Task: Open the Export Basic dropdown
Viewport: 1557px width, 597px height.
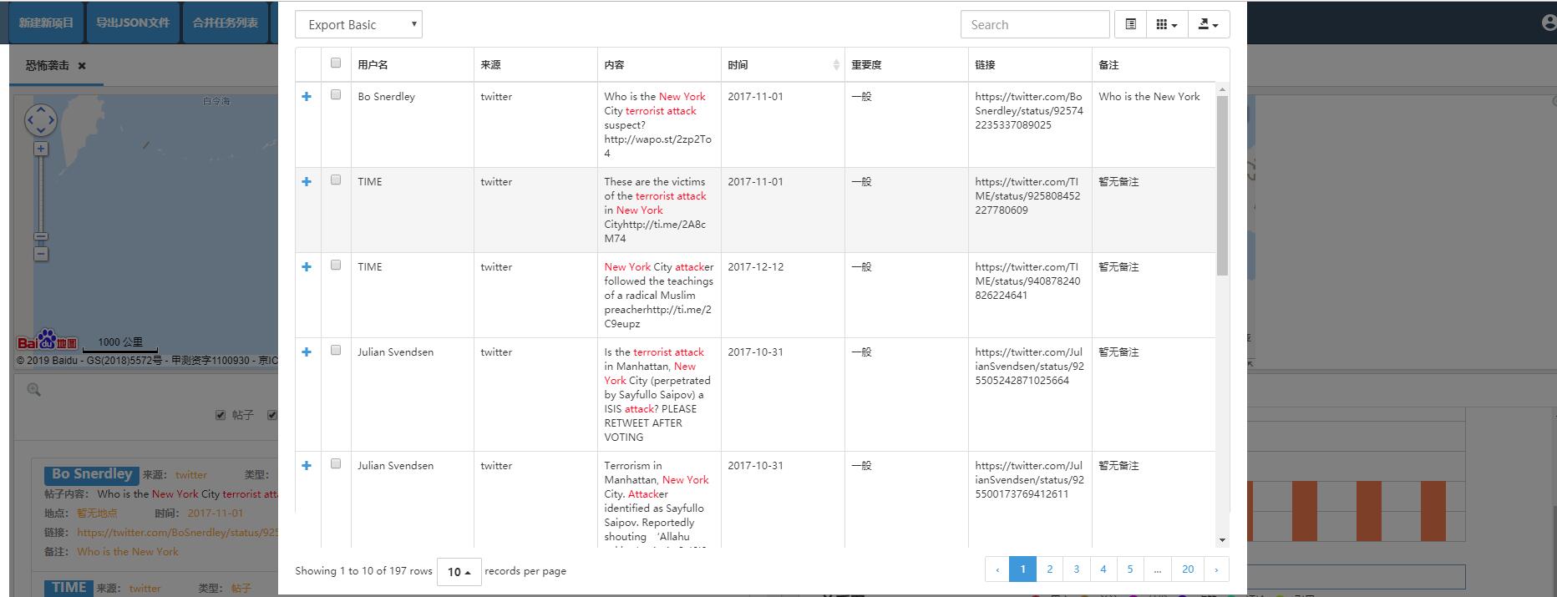Action: [358, 24]
